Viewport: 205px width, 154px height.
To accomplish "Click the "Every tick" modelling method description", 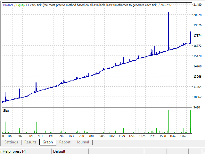I will click(x=93, y=5).
